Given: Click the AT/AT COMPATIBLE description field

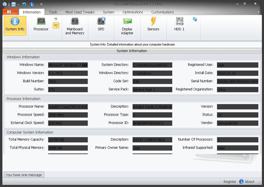Looking at the screenshot, I should click(x=152, y=140).
